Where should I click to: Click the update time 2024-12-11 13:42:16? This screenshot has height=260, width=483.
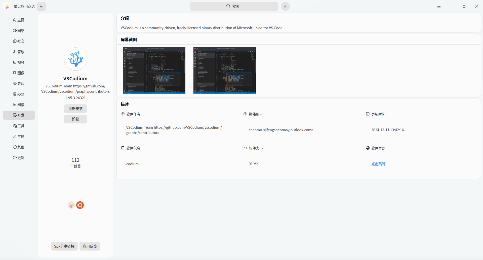point(387,130)
